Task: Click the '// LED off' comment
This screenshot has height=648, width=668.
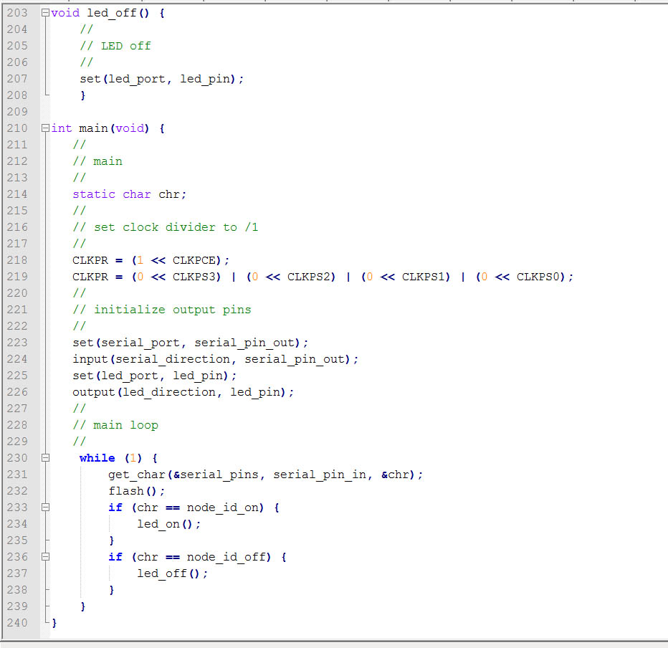Action: pos(115,46)
